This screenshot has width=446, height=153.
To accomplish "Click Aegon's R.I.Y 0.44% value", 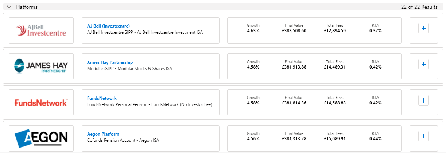I will [375, 139].
